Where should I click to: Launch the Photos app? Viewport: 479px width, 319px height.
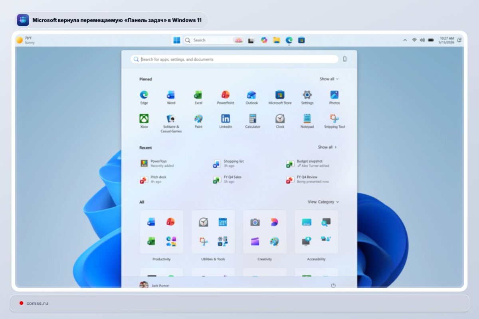(335, 97)
